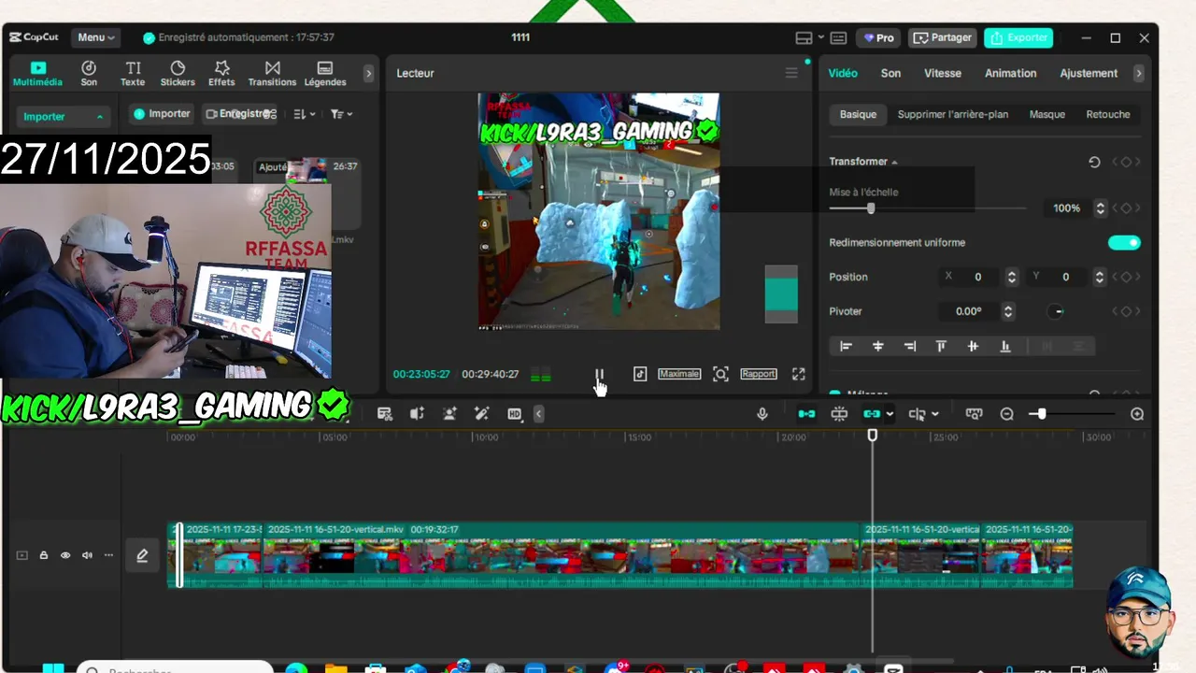
Task: Show more property tabs with arrow
Action: [1138, 73]
